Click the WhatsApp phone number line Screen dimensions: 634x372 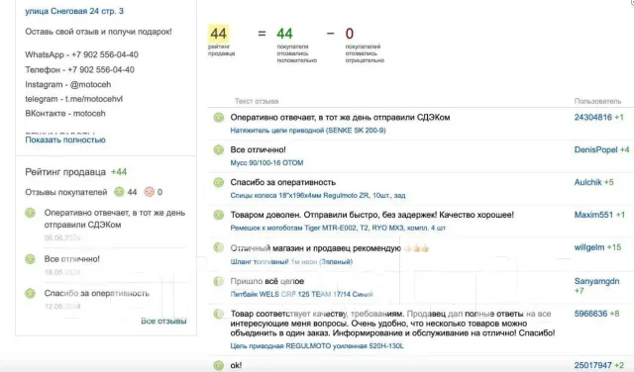coord(81,54)
